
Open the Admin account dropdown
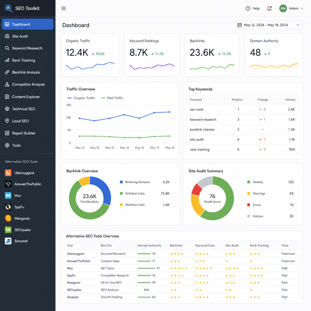pyautogui.click(x=291, y=8)
